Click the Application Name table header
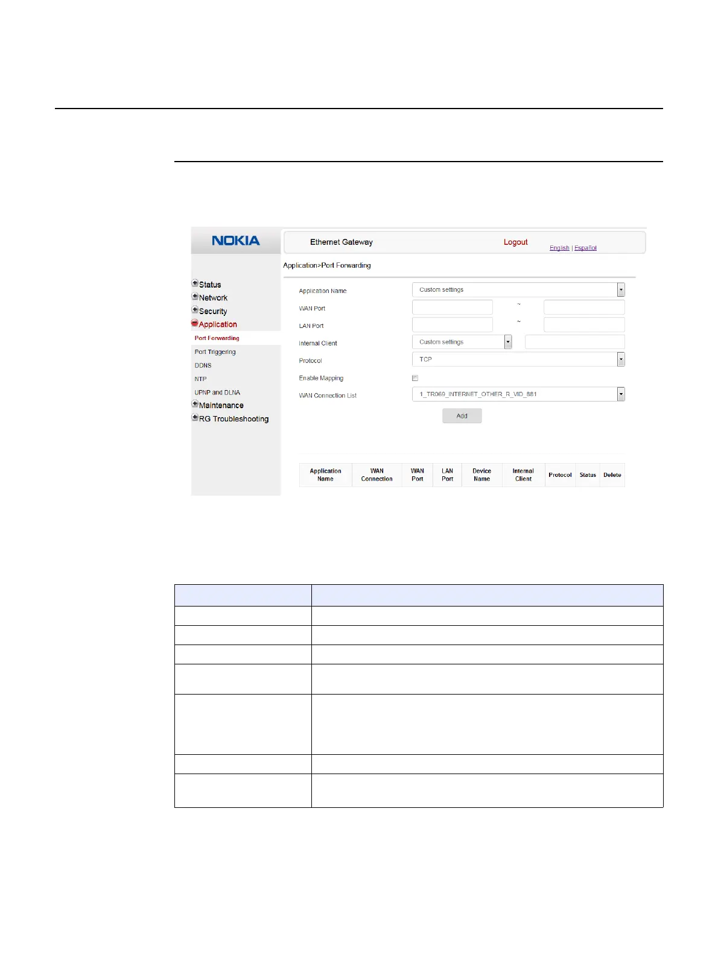This screenshot has width=718, height=955. pyautogui.click(x=325, y=475)
